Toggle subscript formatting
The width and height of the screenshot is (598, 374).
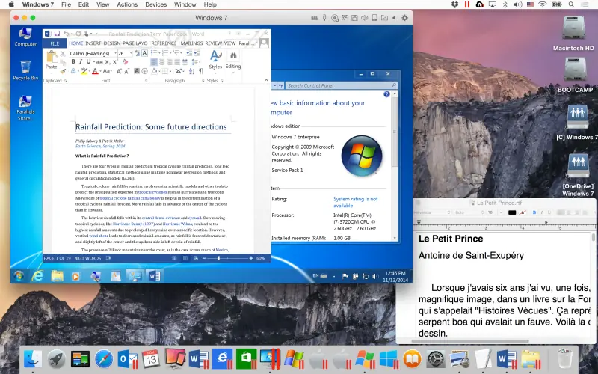(x=108, y=61)
